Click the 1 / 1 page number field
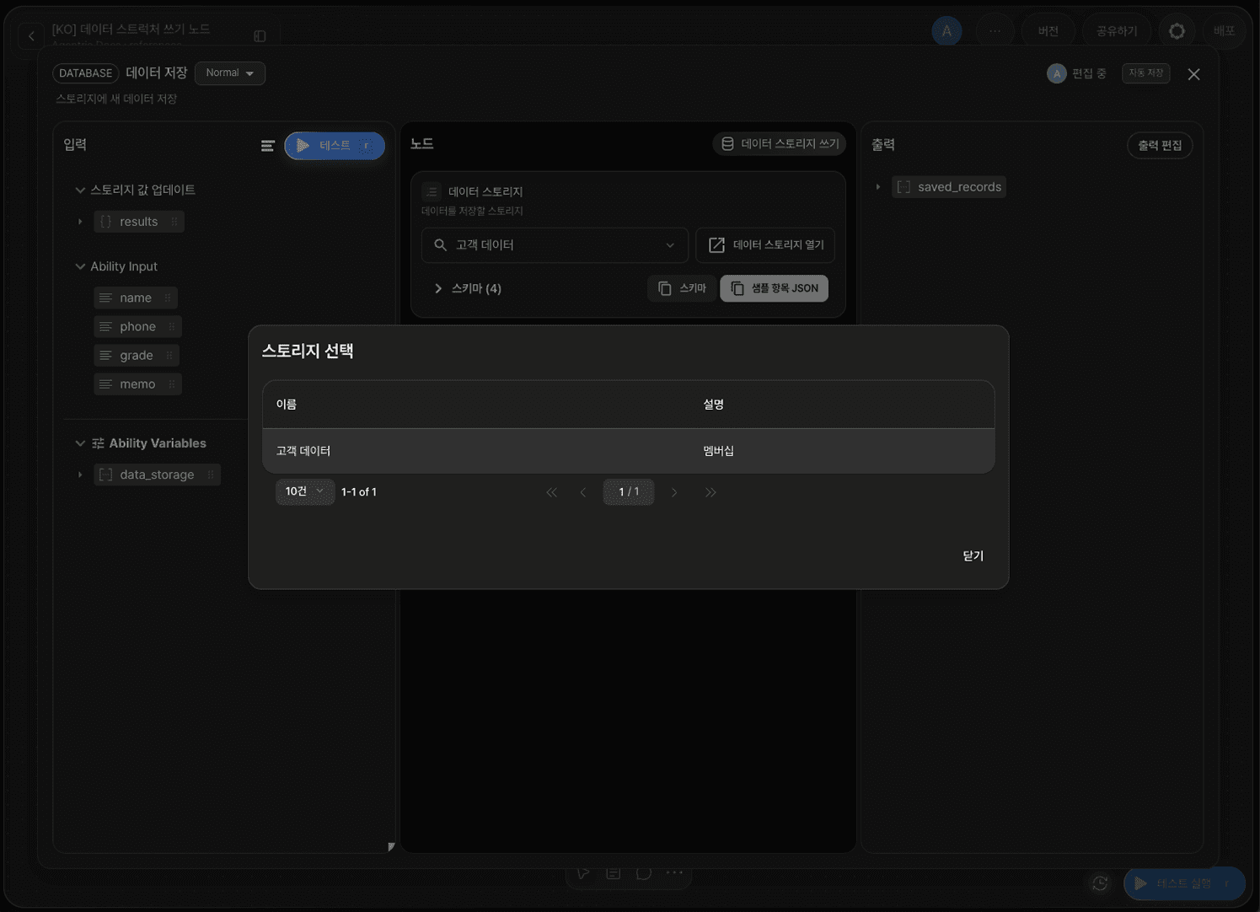Viewport: 1260px width, 912px height. point(629,491)
